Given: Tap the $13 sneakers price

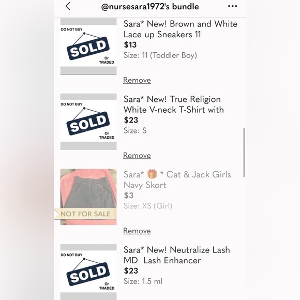Looking at the screenshot, I should (x=130, y=45).
